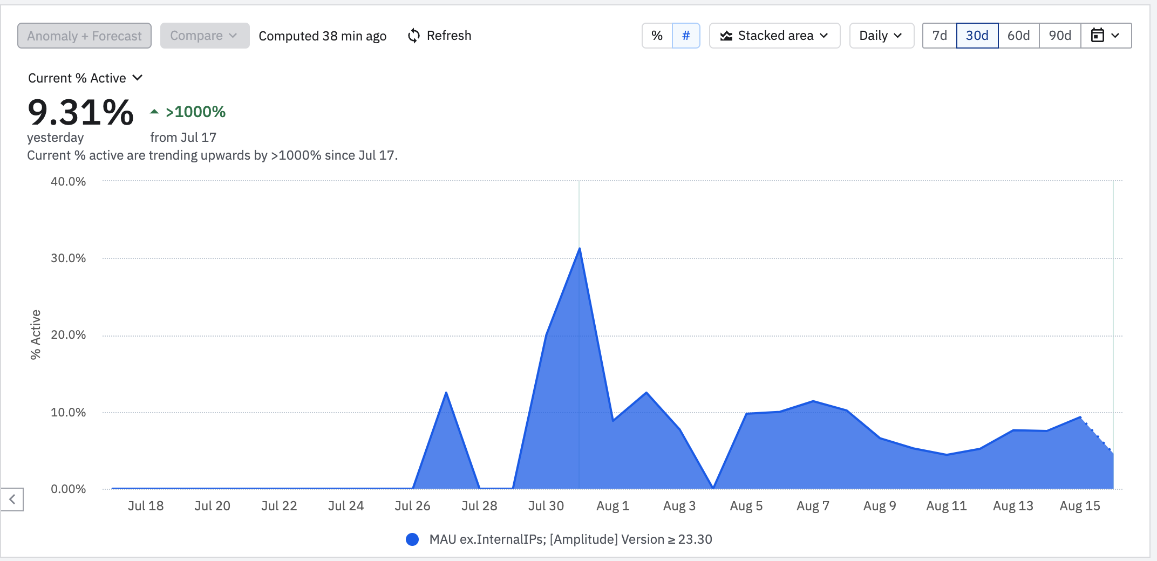Switch to absolute number view
This screenshot has width=1157, height=561.
pos(686,36)
